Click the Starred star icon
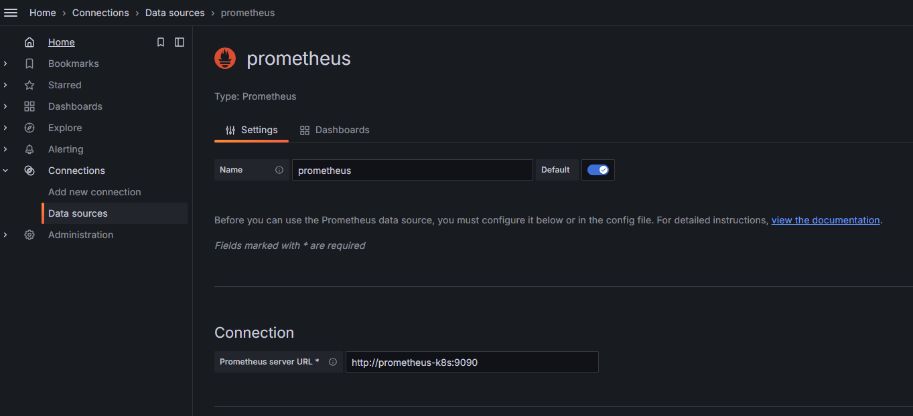The image size is (913, 416). tap(29, 85)
